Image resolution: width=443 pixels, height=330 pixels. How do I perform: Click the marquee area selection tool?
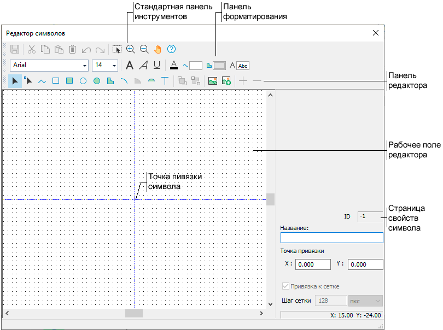point(116,49)
